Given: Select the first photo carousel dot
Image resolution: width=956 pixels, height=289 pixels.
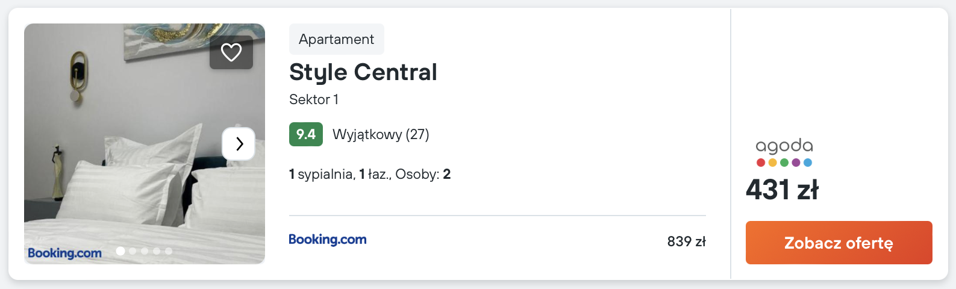Looking at the screenshot, I should click(x=120, y=251).
